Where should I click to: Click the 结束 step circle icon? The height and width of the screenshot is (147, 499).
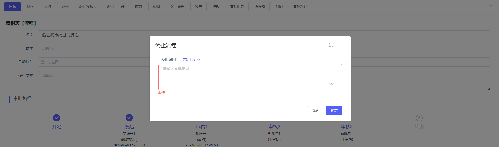tap(419, 118)
